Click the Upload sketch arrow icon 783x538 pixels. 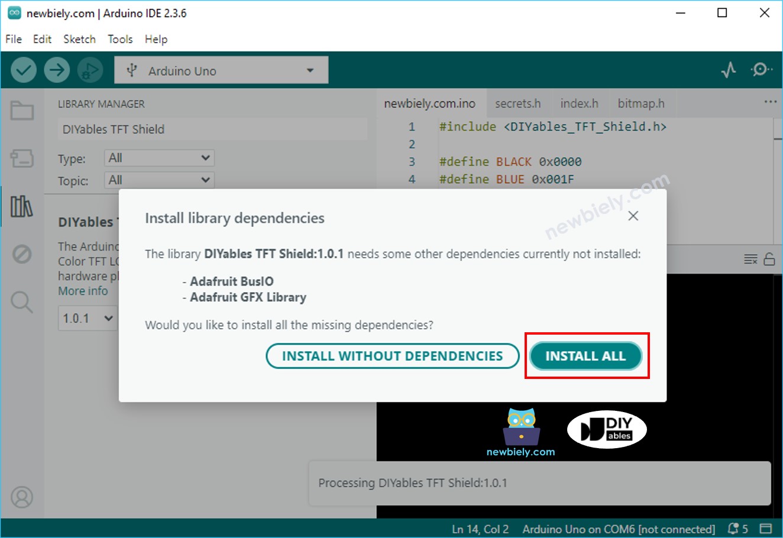point(57,69)
